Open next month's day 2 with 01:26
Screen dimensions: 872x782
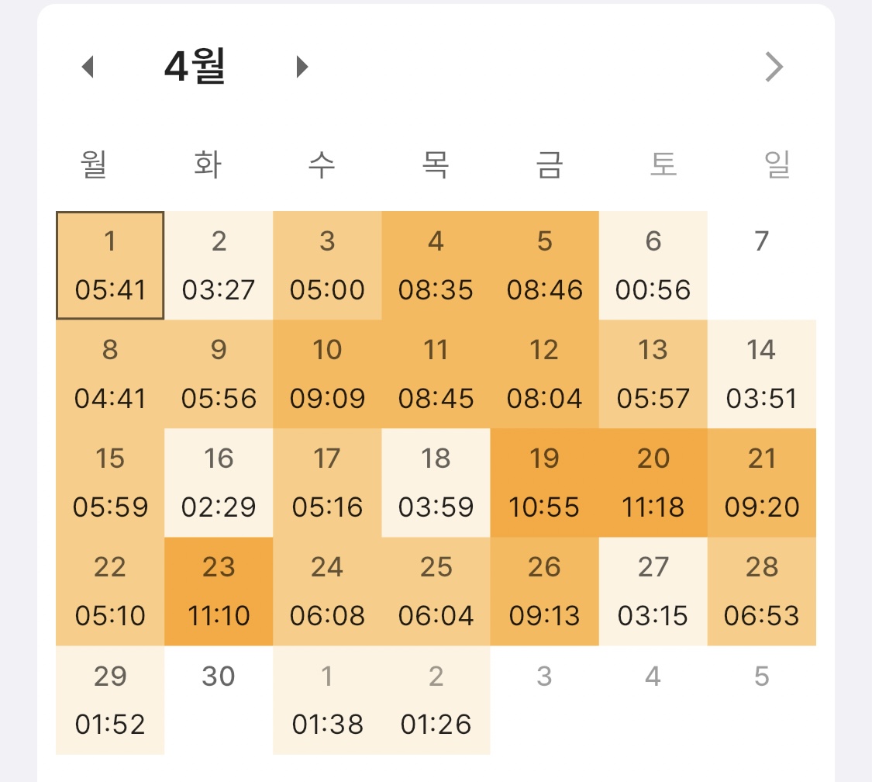click(436, 701)
